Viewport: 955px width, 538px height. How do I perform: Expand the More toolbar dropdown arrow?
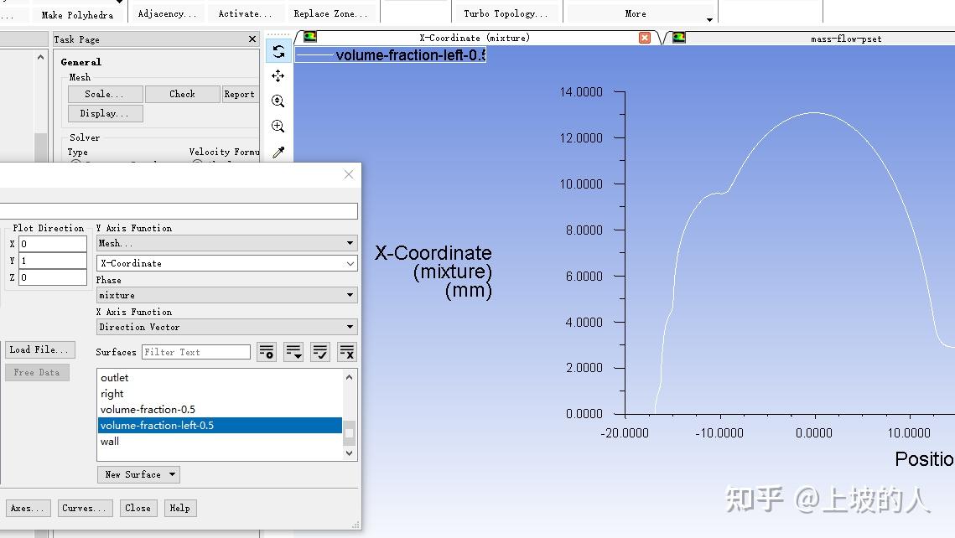pyautogui.click(x=709, y=19)
